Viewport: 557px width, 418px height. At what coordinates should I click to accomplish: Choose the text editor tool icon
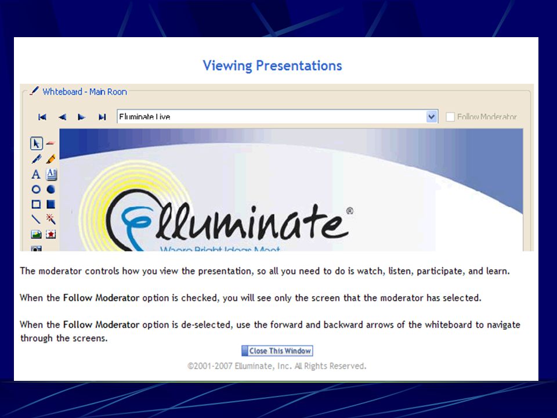pos(51,174)
